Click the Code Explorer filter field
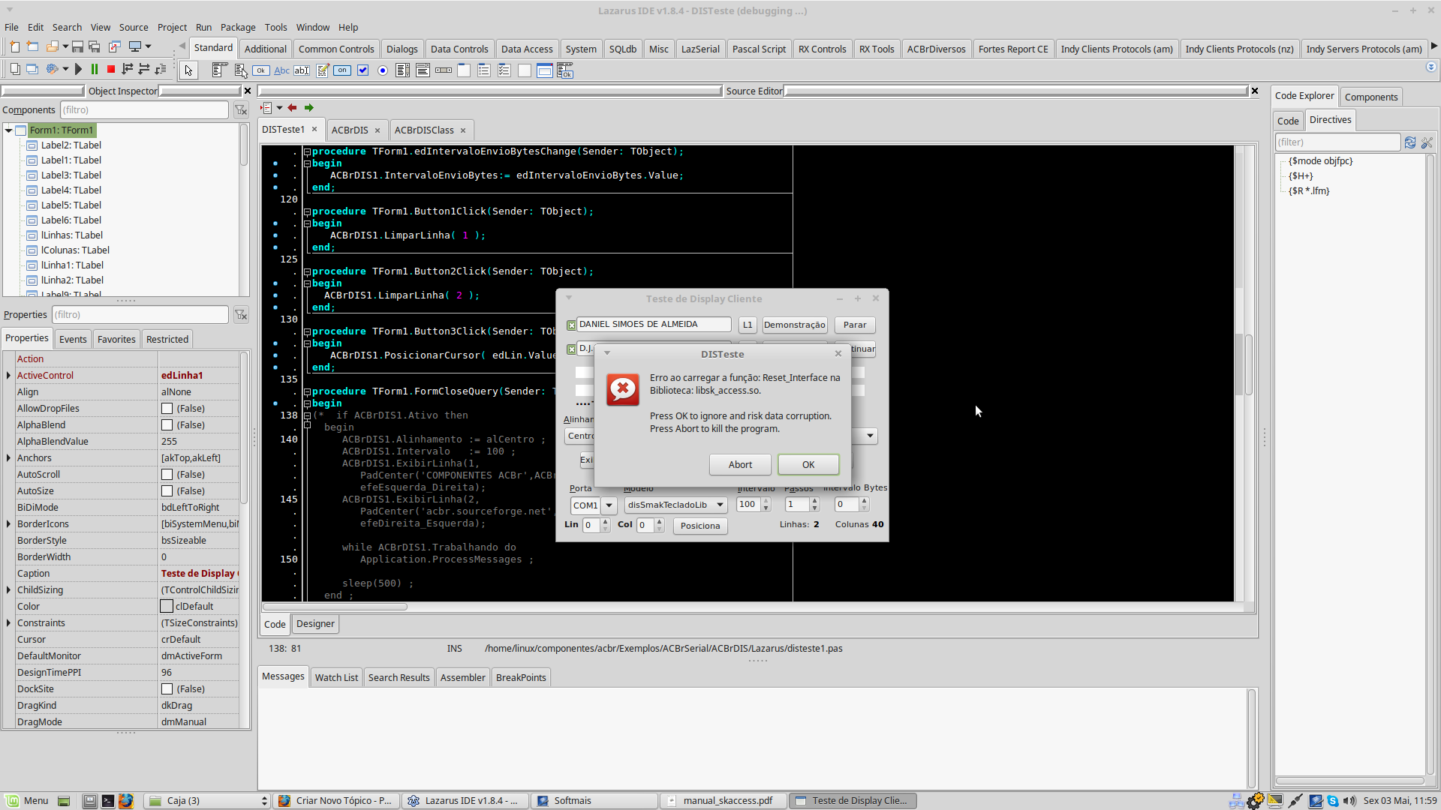This screenshot has height=810, width=1441. click(1338, 142)
